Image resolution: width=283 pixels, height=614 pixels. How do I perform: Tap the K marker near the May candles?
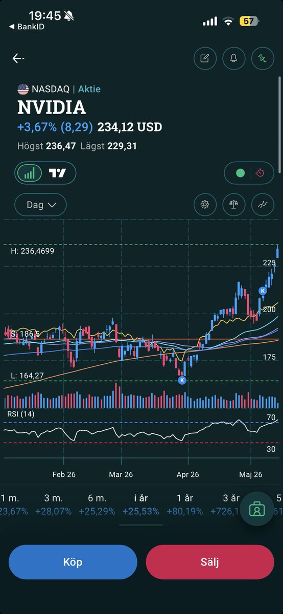pyautogui.click(x=263, y=291)
